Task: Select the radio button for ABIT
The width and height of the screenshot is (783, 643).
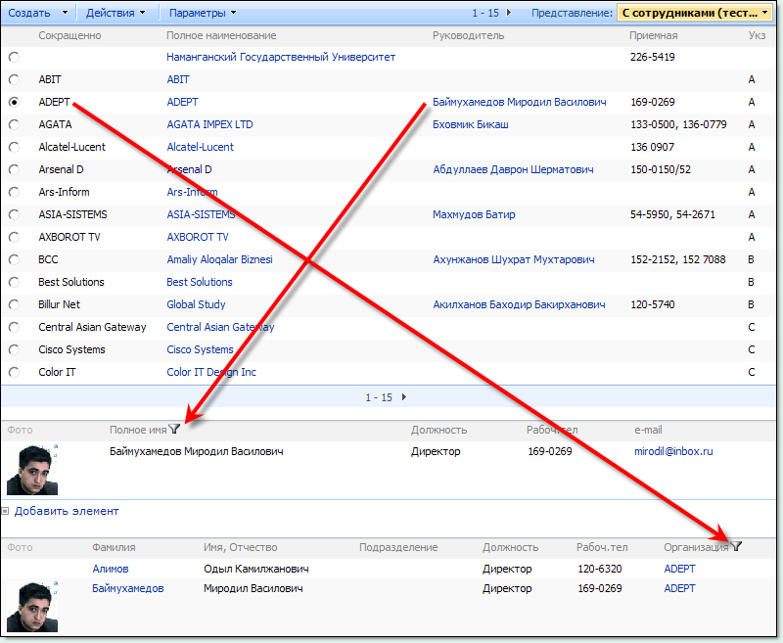Action: (x=14, y=79)
